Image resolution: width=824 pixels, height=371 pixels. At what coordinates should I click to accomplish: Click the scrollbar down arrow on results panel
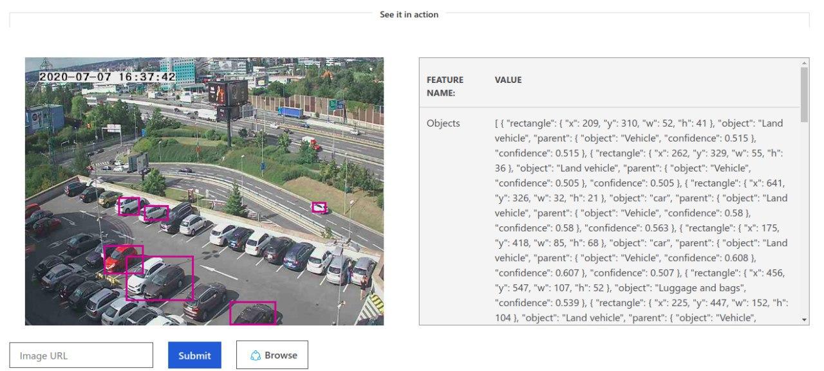(x=804, y=321)
